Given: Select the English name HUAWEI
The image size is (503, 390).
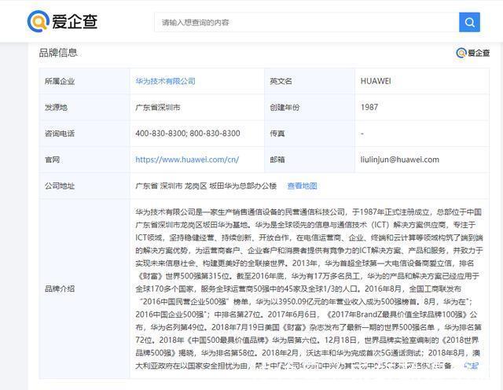Looking at the screenshot, I should pos(376,81).
